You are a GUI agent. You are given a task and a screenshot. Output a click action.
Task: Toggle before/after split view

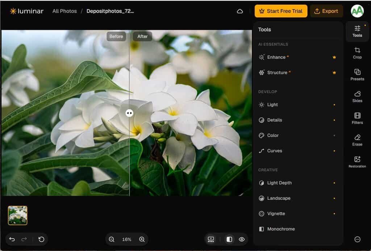pyautogui.click(x=229, y=239)
